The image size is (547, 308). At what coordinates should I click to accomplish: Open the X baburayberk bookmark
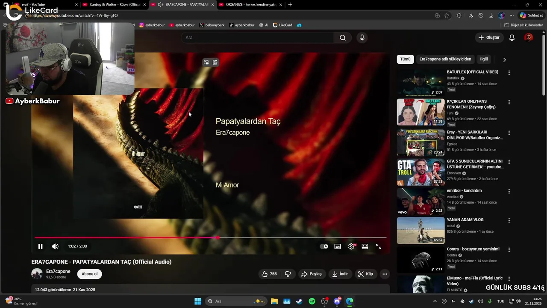click(x=212, y=25)
